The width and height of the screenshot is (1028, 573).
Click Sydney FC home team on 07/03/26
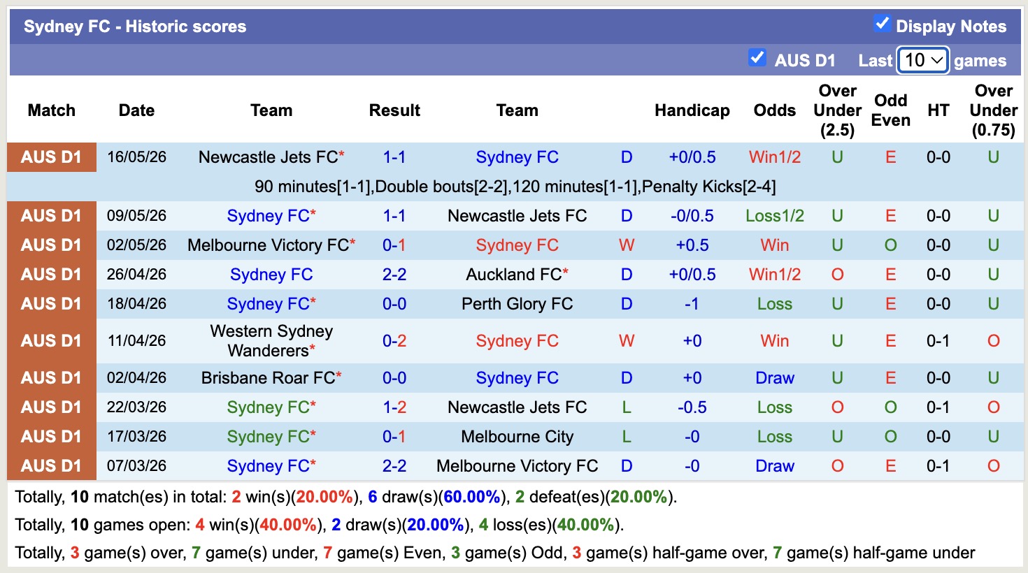click(269, 466)
